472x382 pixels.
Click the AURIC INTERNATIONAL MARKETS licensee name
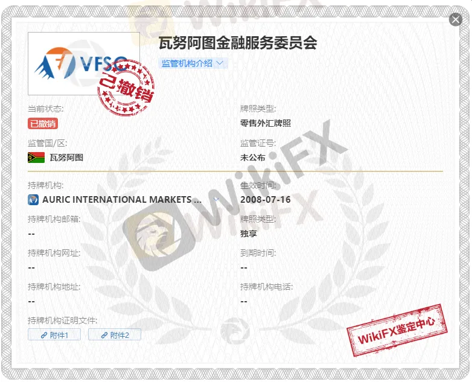tap(122, 199)
